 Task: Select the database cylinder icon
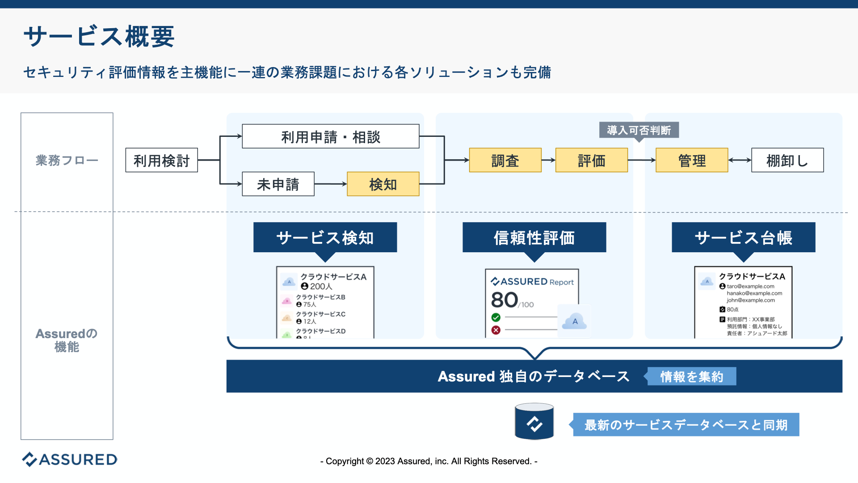[534, 421]
